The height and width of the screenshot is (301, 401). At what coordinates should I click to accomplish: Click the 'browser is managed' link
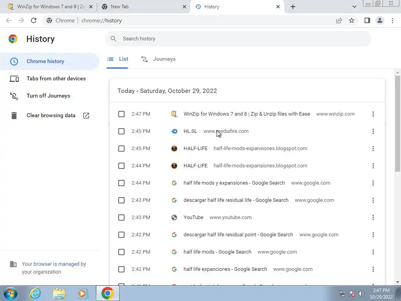pos(56,264)
